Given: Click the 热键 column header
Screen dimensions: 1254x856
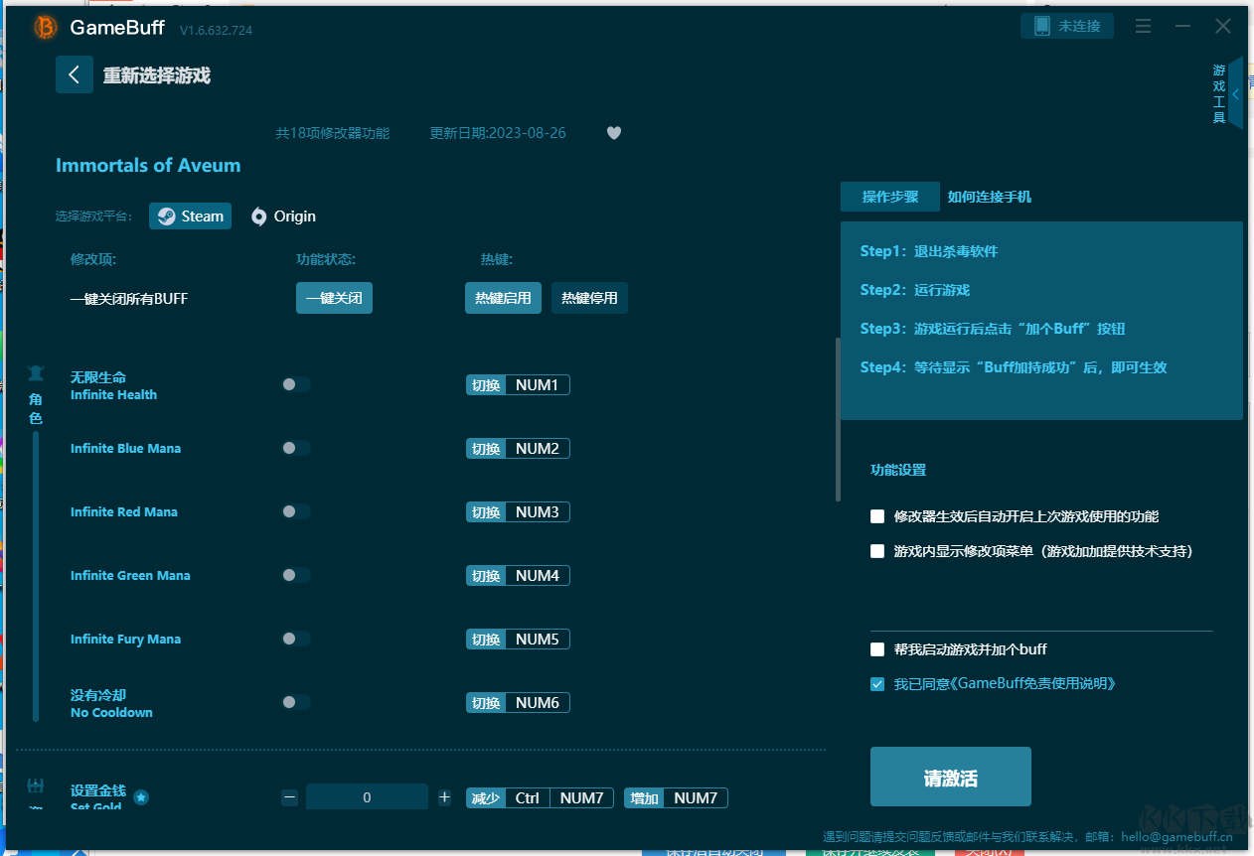Looking at the screenshot, I should click(497, 260).
